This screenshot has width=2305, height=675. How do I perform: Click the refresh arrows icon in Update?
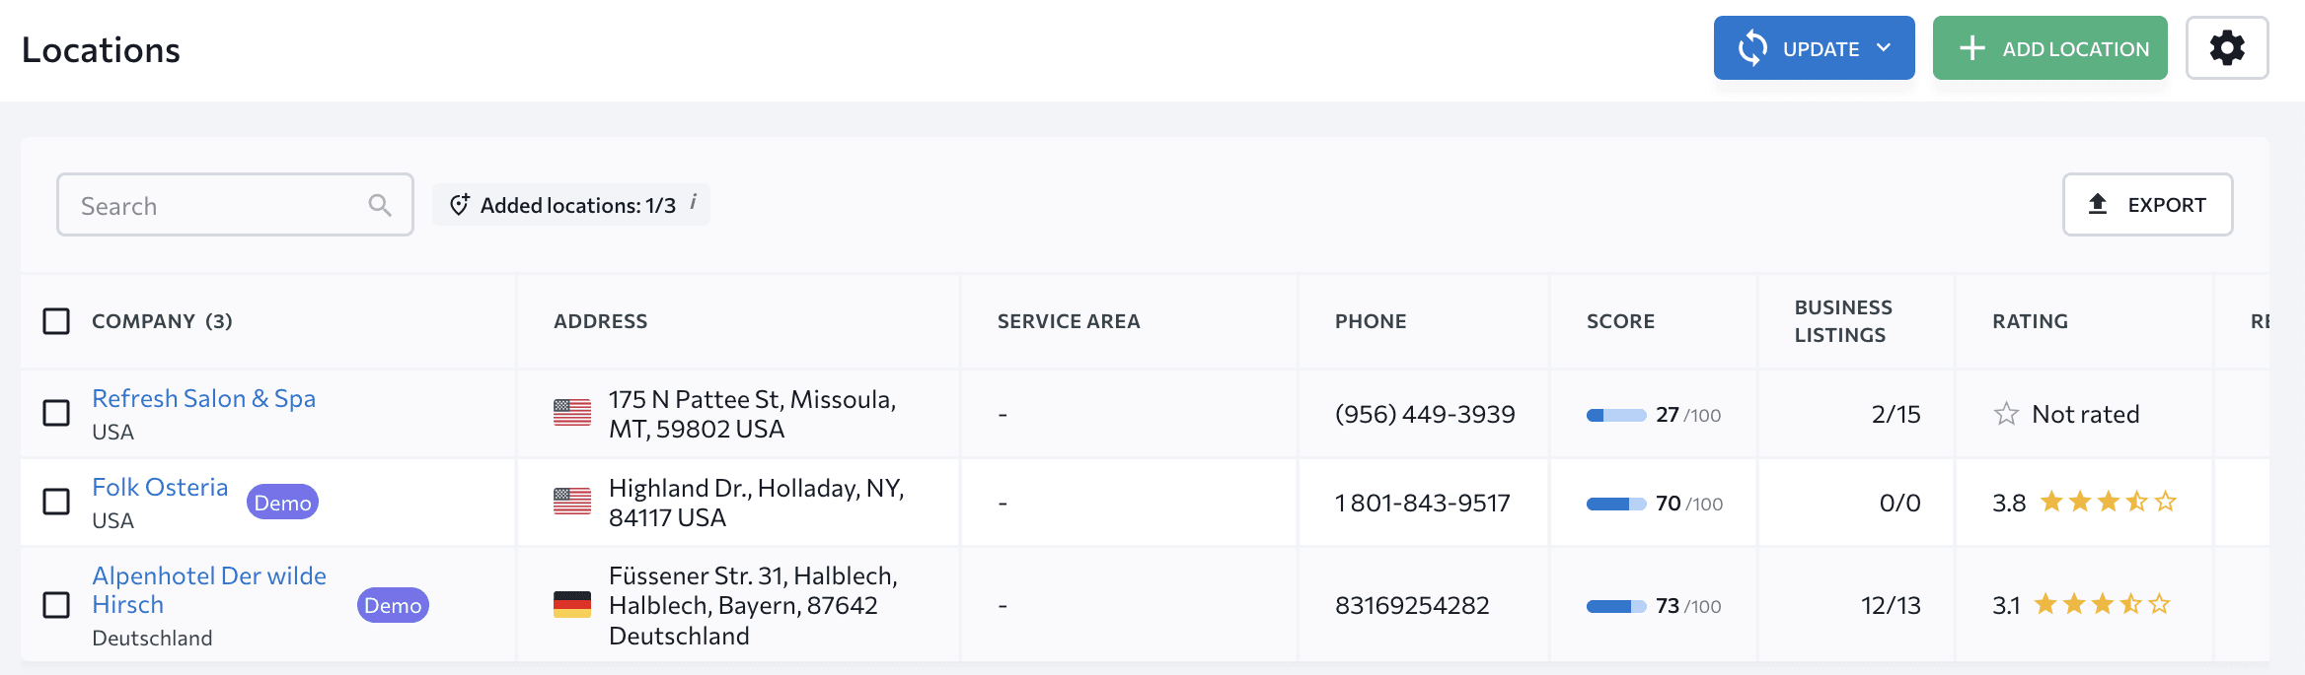(1752, 47)
